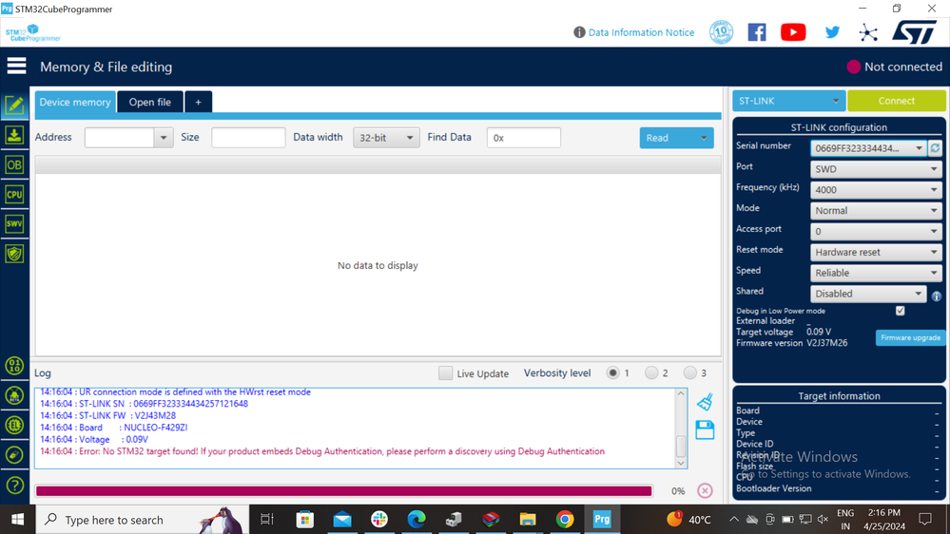Open the Windows Start menu
The width and height of the screenshot is (950, 534).
click(x=17, y=520)
